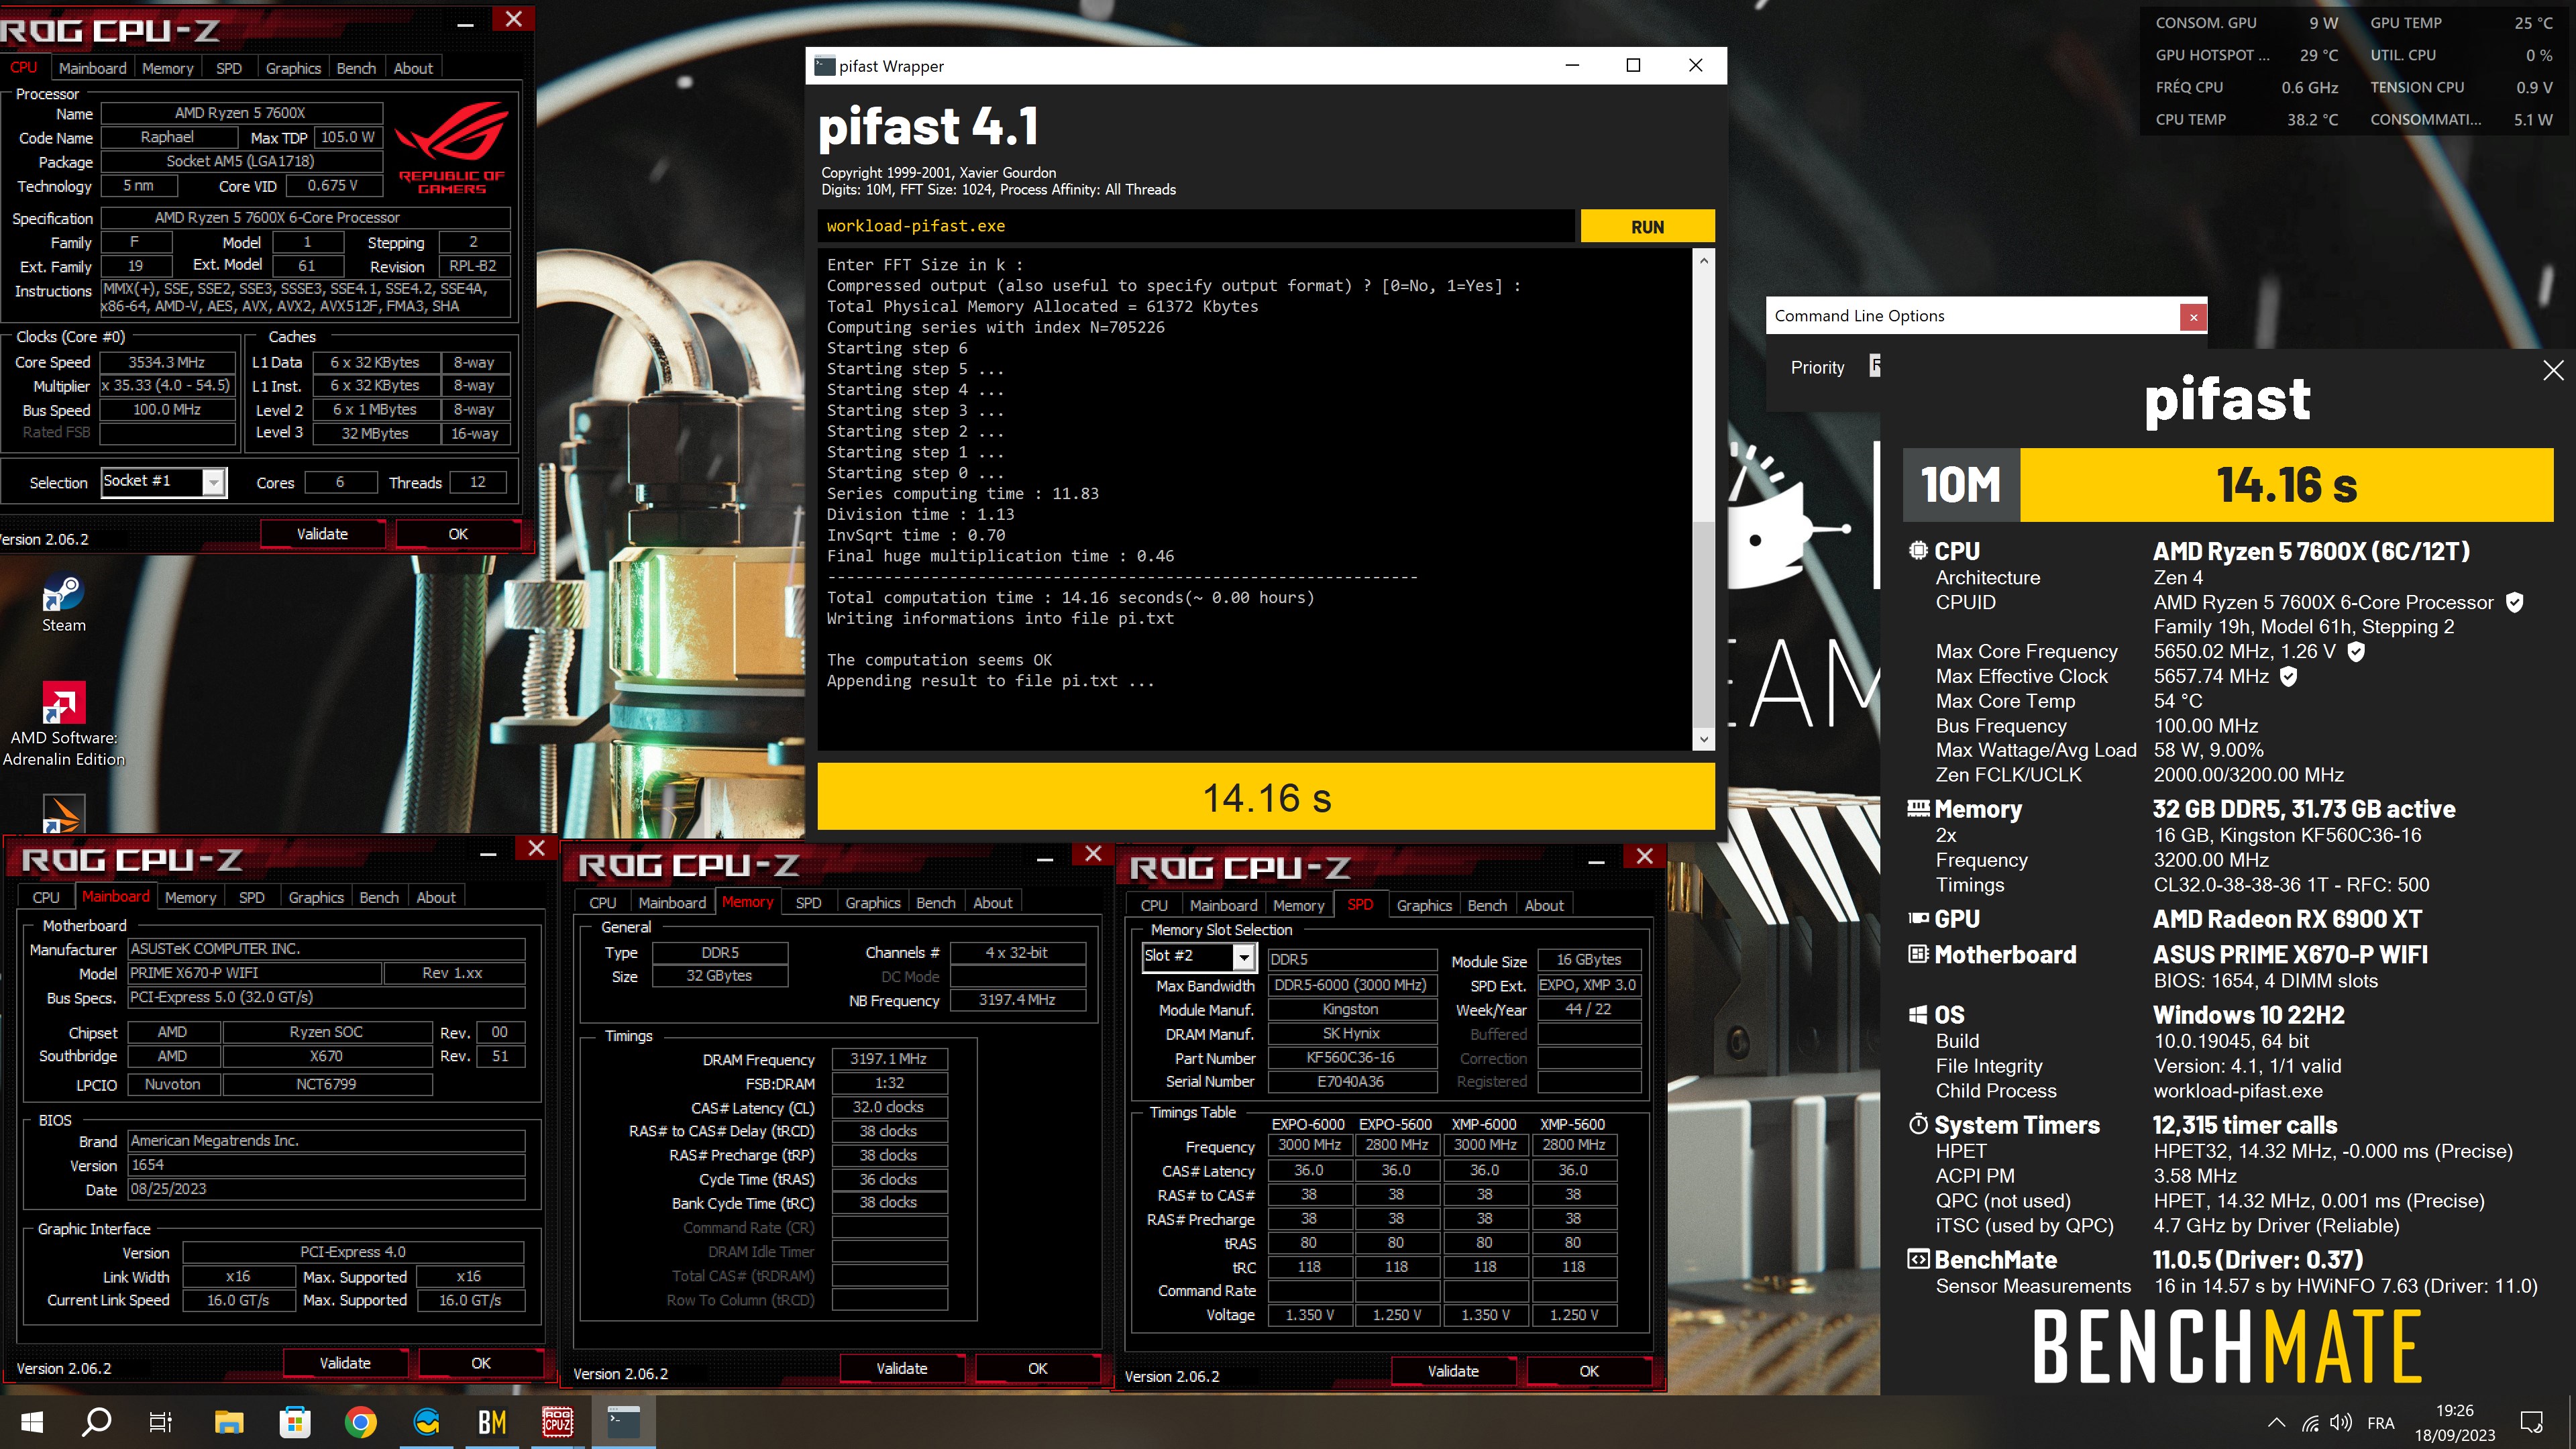The width and height of the screenshot is (2576, 1449).
Task: Close Command Line Options dialog
Action: click(x=2193, y=317)
